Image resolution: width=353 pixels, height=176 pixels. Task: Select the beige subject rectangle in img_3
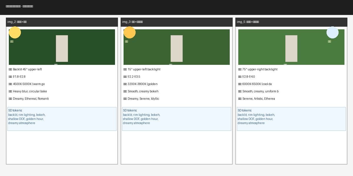[176, 48]
